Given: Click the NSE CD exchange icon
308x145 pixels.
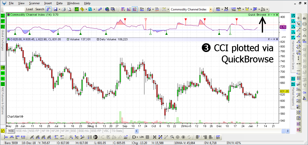Looking at the screenshot, I should coord(3,21).
